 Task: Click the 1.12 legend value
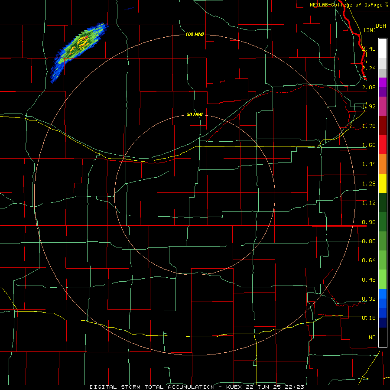point(369,203)
